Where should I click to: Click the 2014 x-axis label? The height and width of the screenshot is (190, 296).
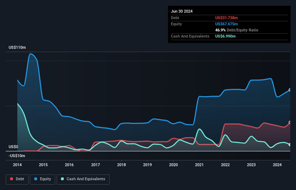17,165
